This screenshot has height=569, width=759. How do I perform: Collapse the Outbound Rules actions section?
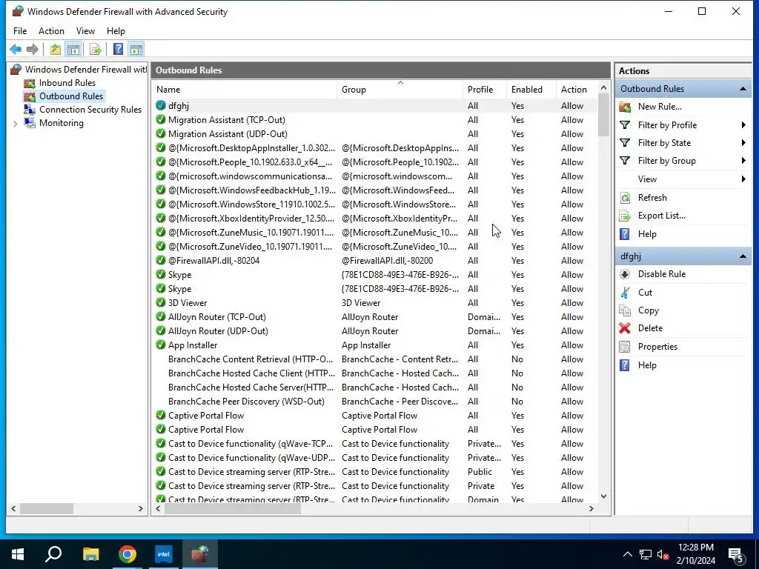click(743, 89)
